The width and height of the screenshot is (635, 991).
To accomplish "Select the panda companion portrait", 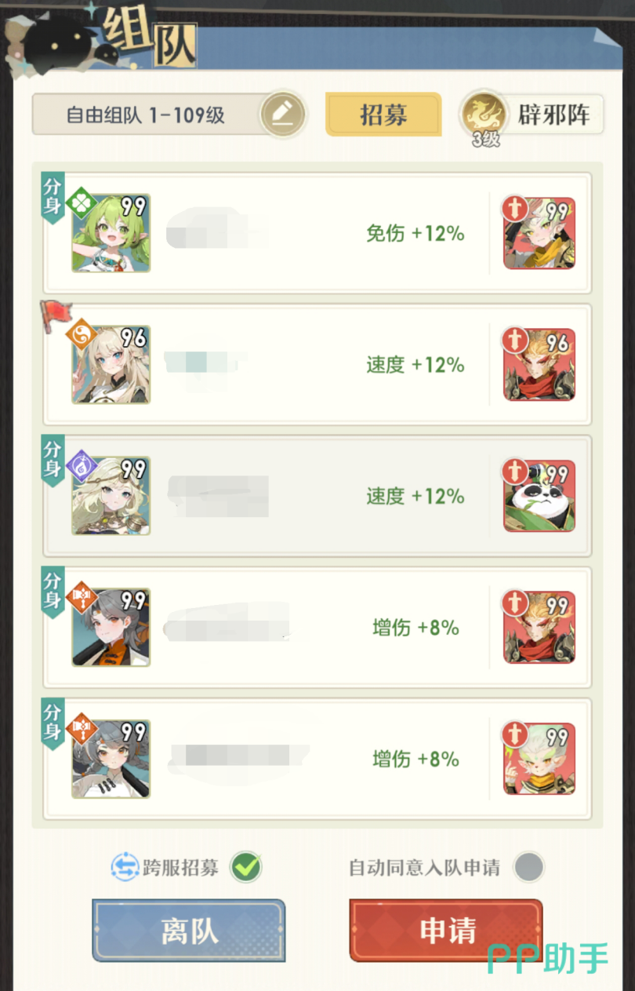I will (539, 496).
